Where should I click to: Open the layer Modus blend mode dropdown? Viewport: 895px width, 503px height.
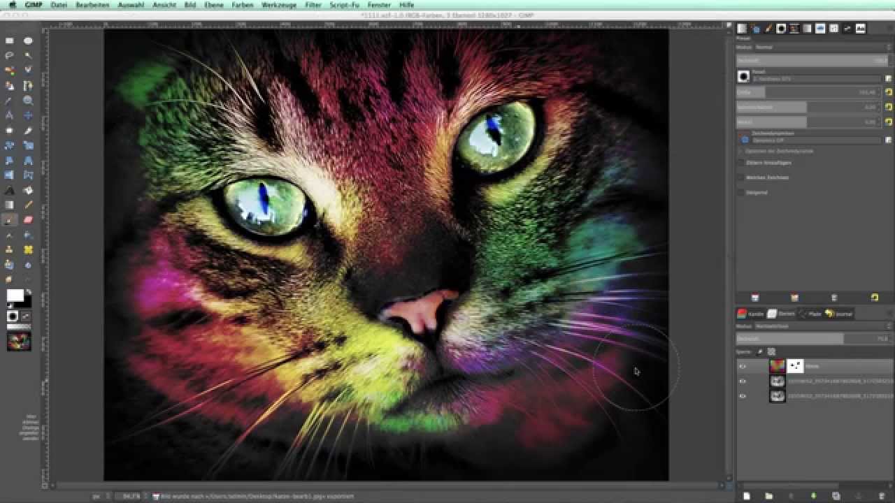[x=822, y=326]
